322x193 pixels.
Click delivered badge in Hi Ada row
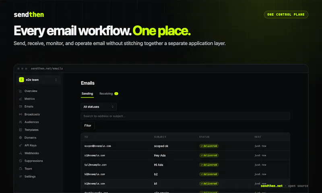(x=209, y=165)
